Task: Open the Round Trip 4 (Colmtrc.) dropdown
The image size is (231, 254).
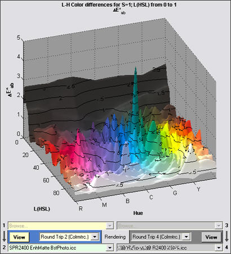Action: (186, 237)
